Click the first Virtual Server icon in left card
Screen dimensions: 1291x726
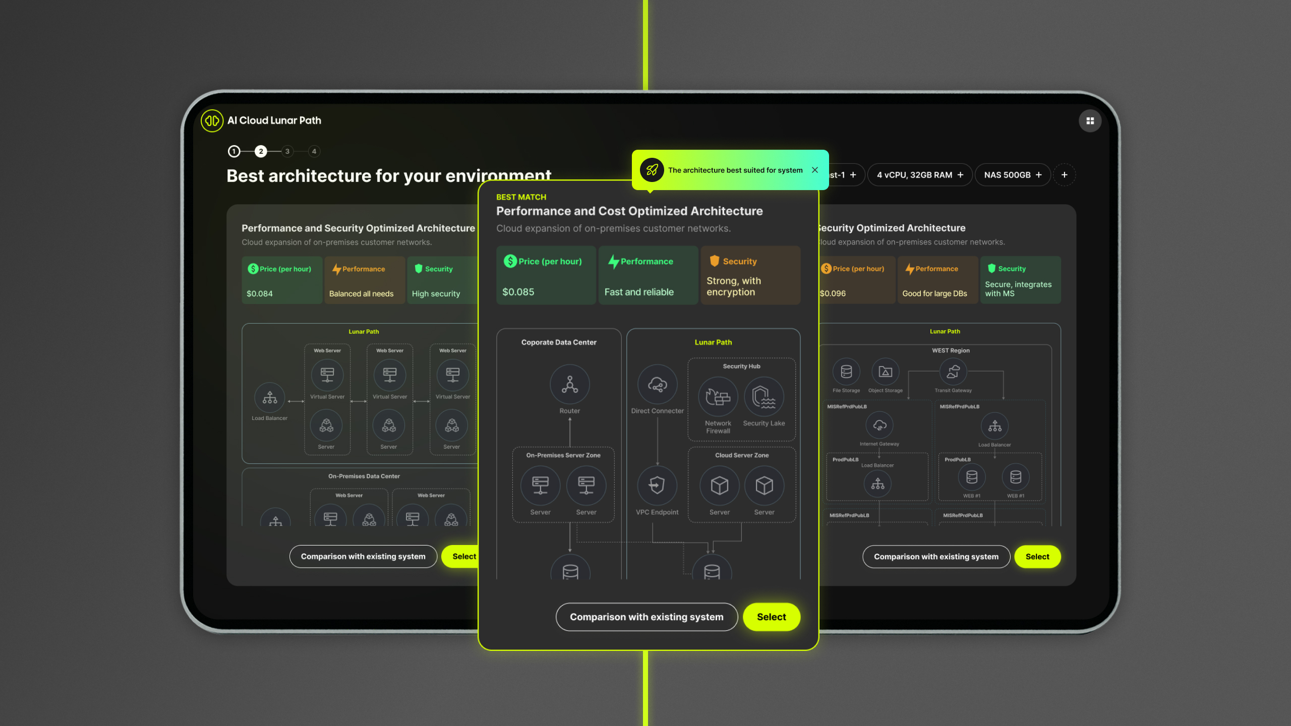[327, 375]
